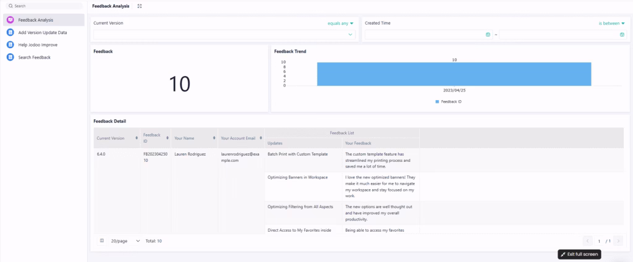This screenshot has width=633, height=262.
Task: Expand the Current Version value dropdown
Action: click(x=350, y=35)
